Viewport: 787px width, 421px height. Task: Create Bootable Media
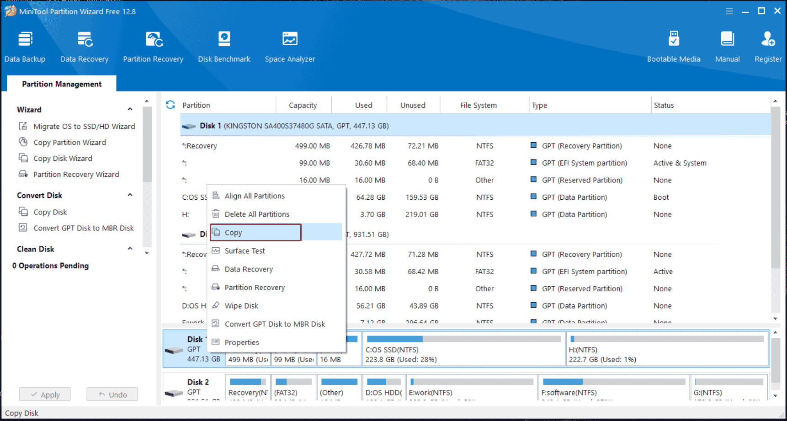pos(674,47)
